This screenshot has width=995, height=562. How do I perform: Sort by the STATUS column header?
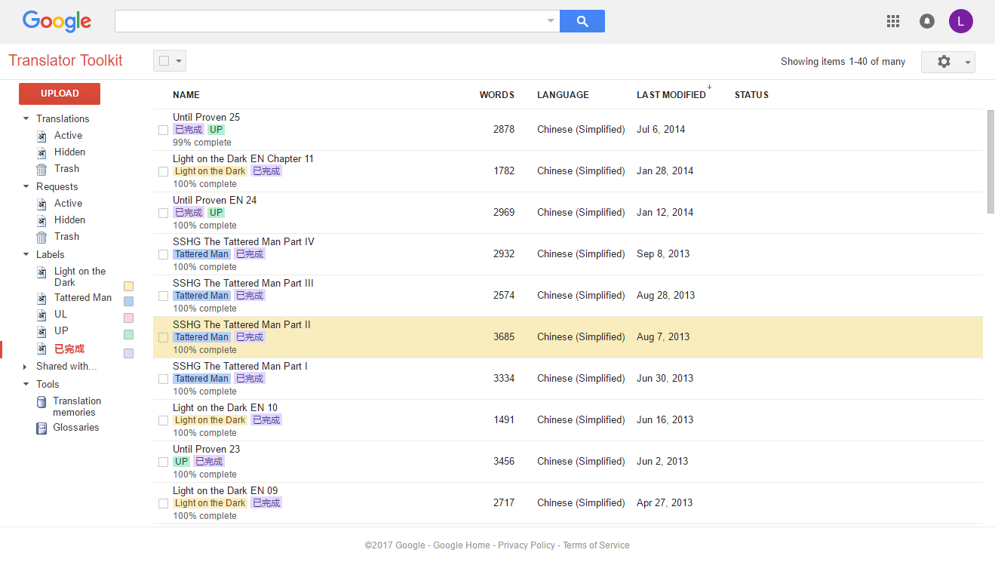pyautogui.click(x=751, y=95)
